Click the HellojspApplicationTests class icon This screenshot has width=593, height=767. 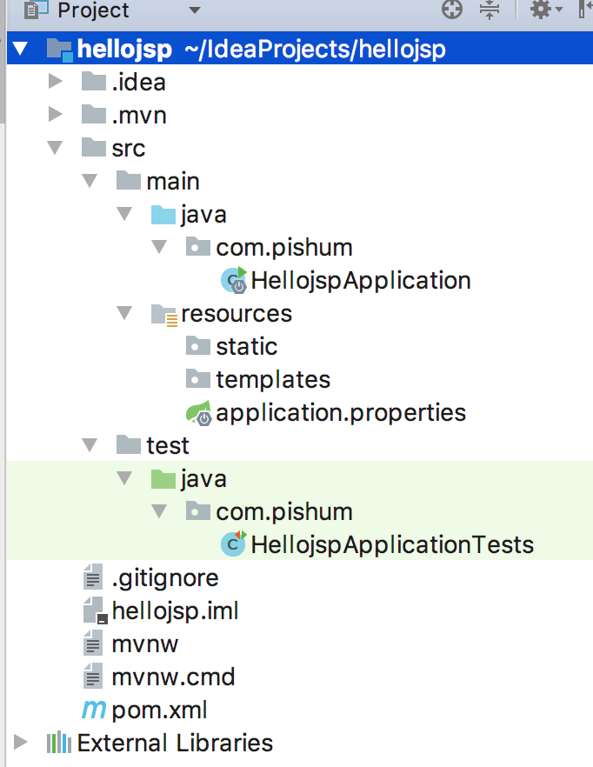tap(234, 544)
